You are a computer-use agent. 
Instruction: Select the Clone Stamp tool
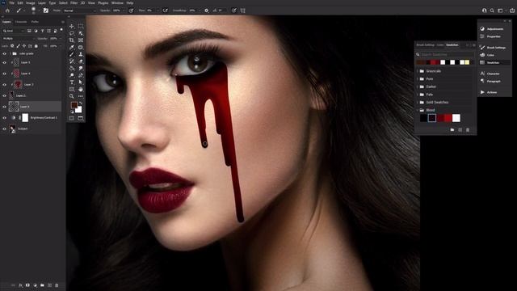81,54
